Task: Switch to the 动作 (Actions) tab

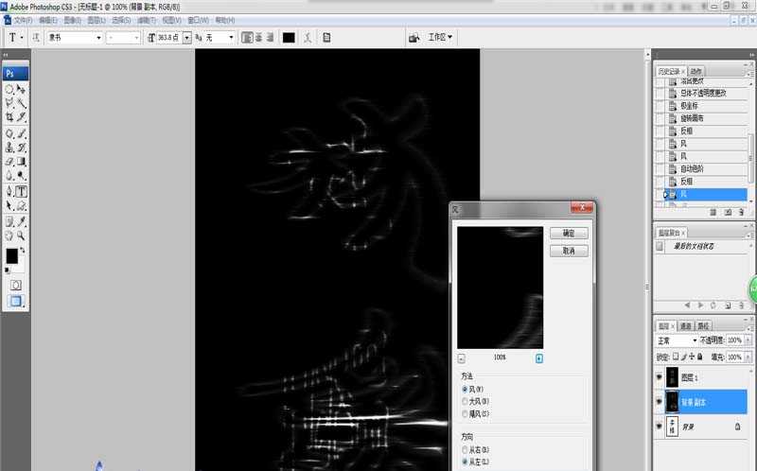Action: click(x=696, y=71)
